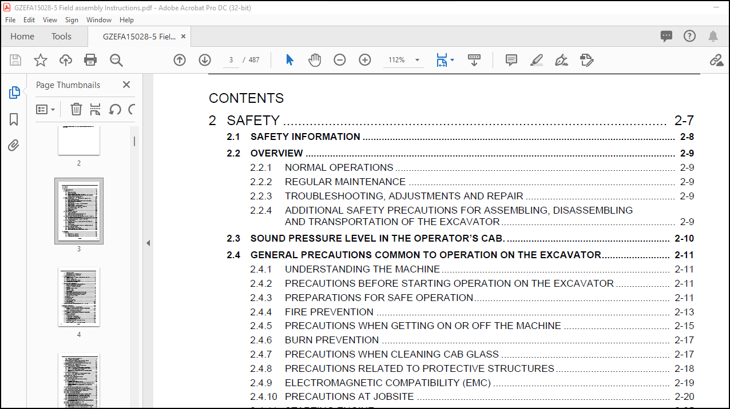Open the File menu
This screenshot has width=730, height=409.
pyautogui.click(x=10, y=20)
